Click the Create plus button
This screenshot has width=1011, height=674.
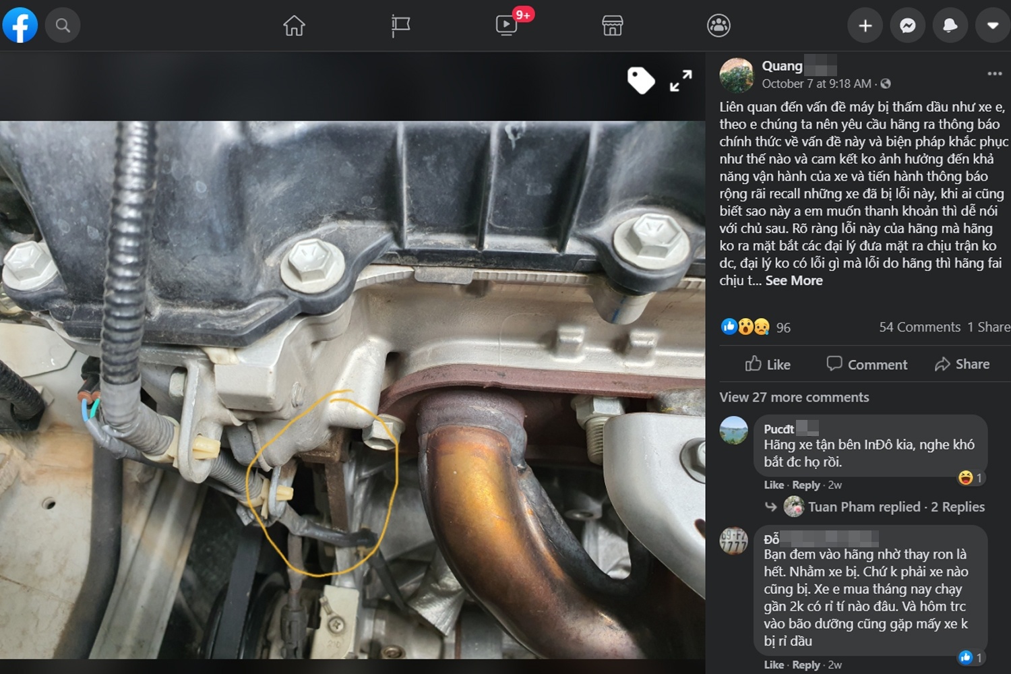point(865,26)
